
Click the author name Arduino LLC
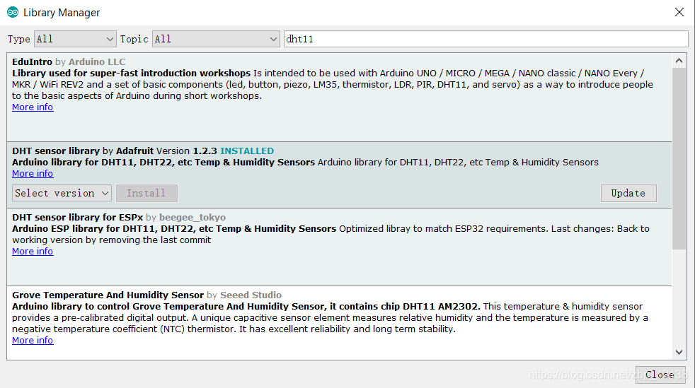[x=97, y=62]
